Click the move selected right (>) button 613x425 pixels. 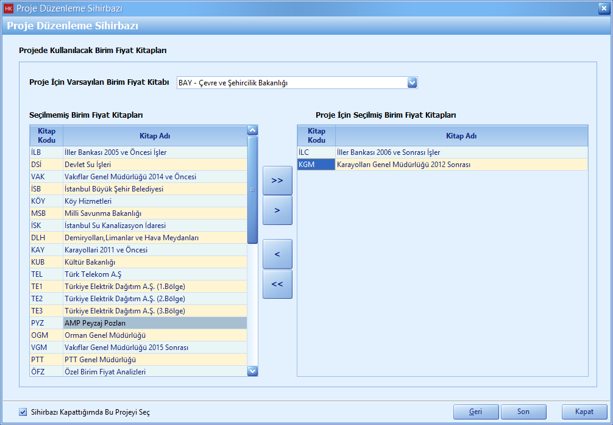click(277, 210)
